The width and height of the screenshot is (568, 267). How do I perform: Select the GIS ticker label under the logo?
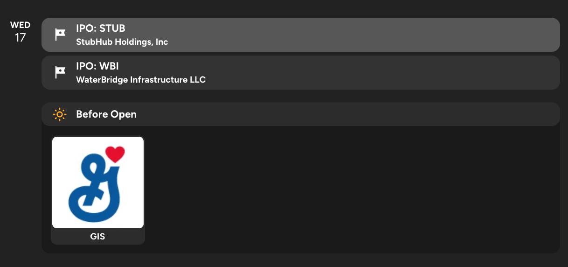(x=97, y=237)
